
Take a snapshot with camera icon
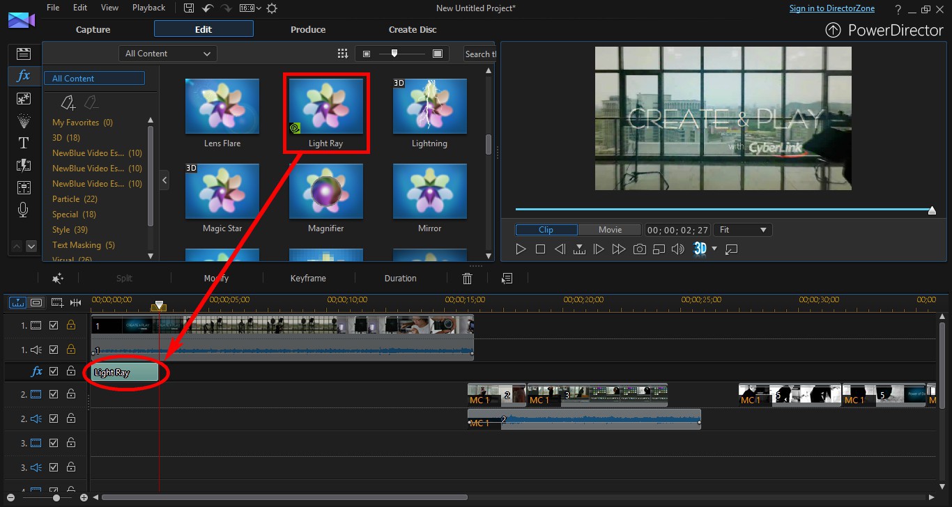(x=639, y=249)
